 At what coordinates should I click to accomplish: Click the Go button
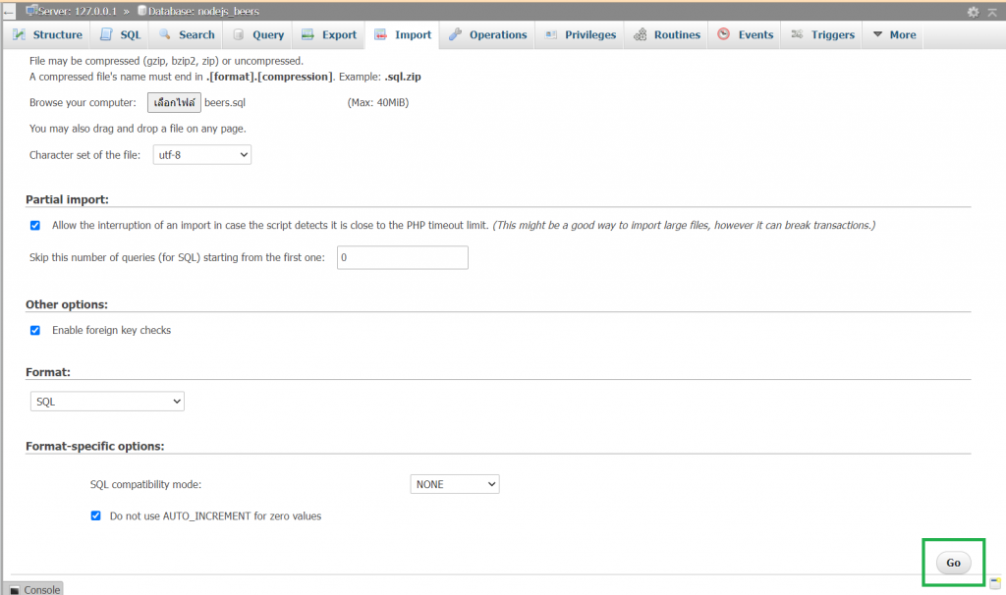pos(953,563)
